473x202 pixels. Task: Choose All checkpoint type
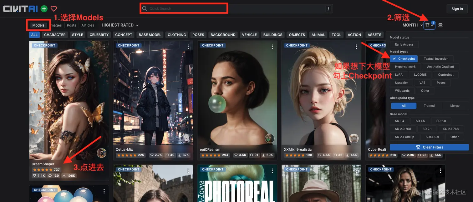(x=404, y=106)
